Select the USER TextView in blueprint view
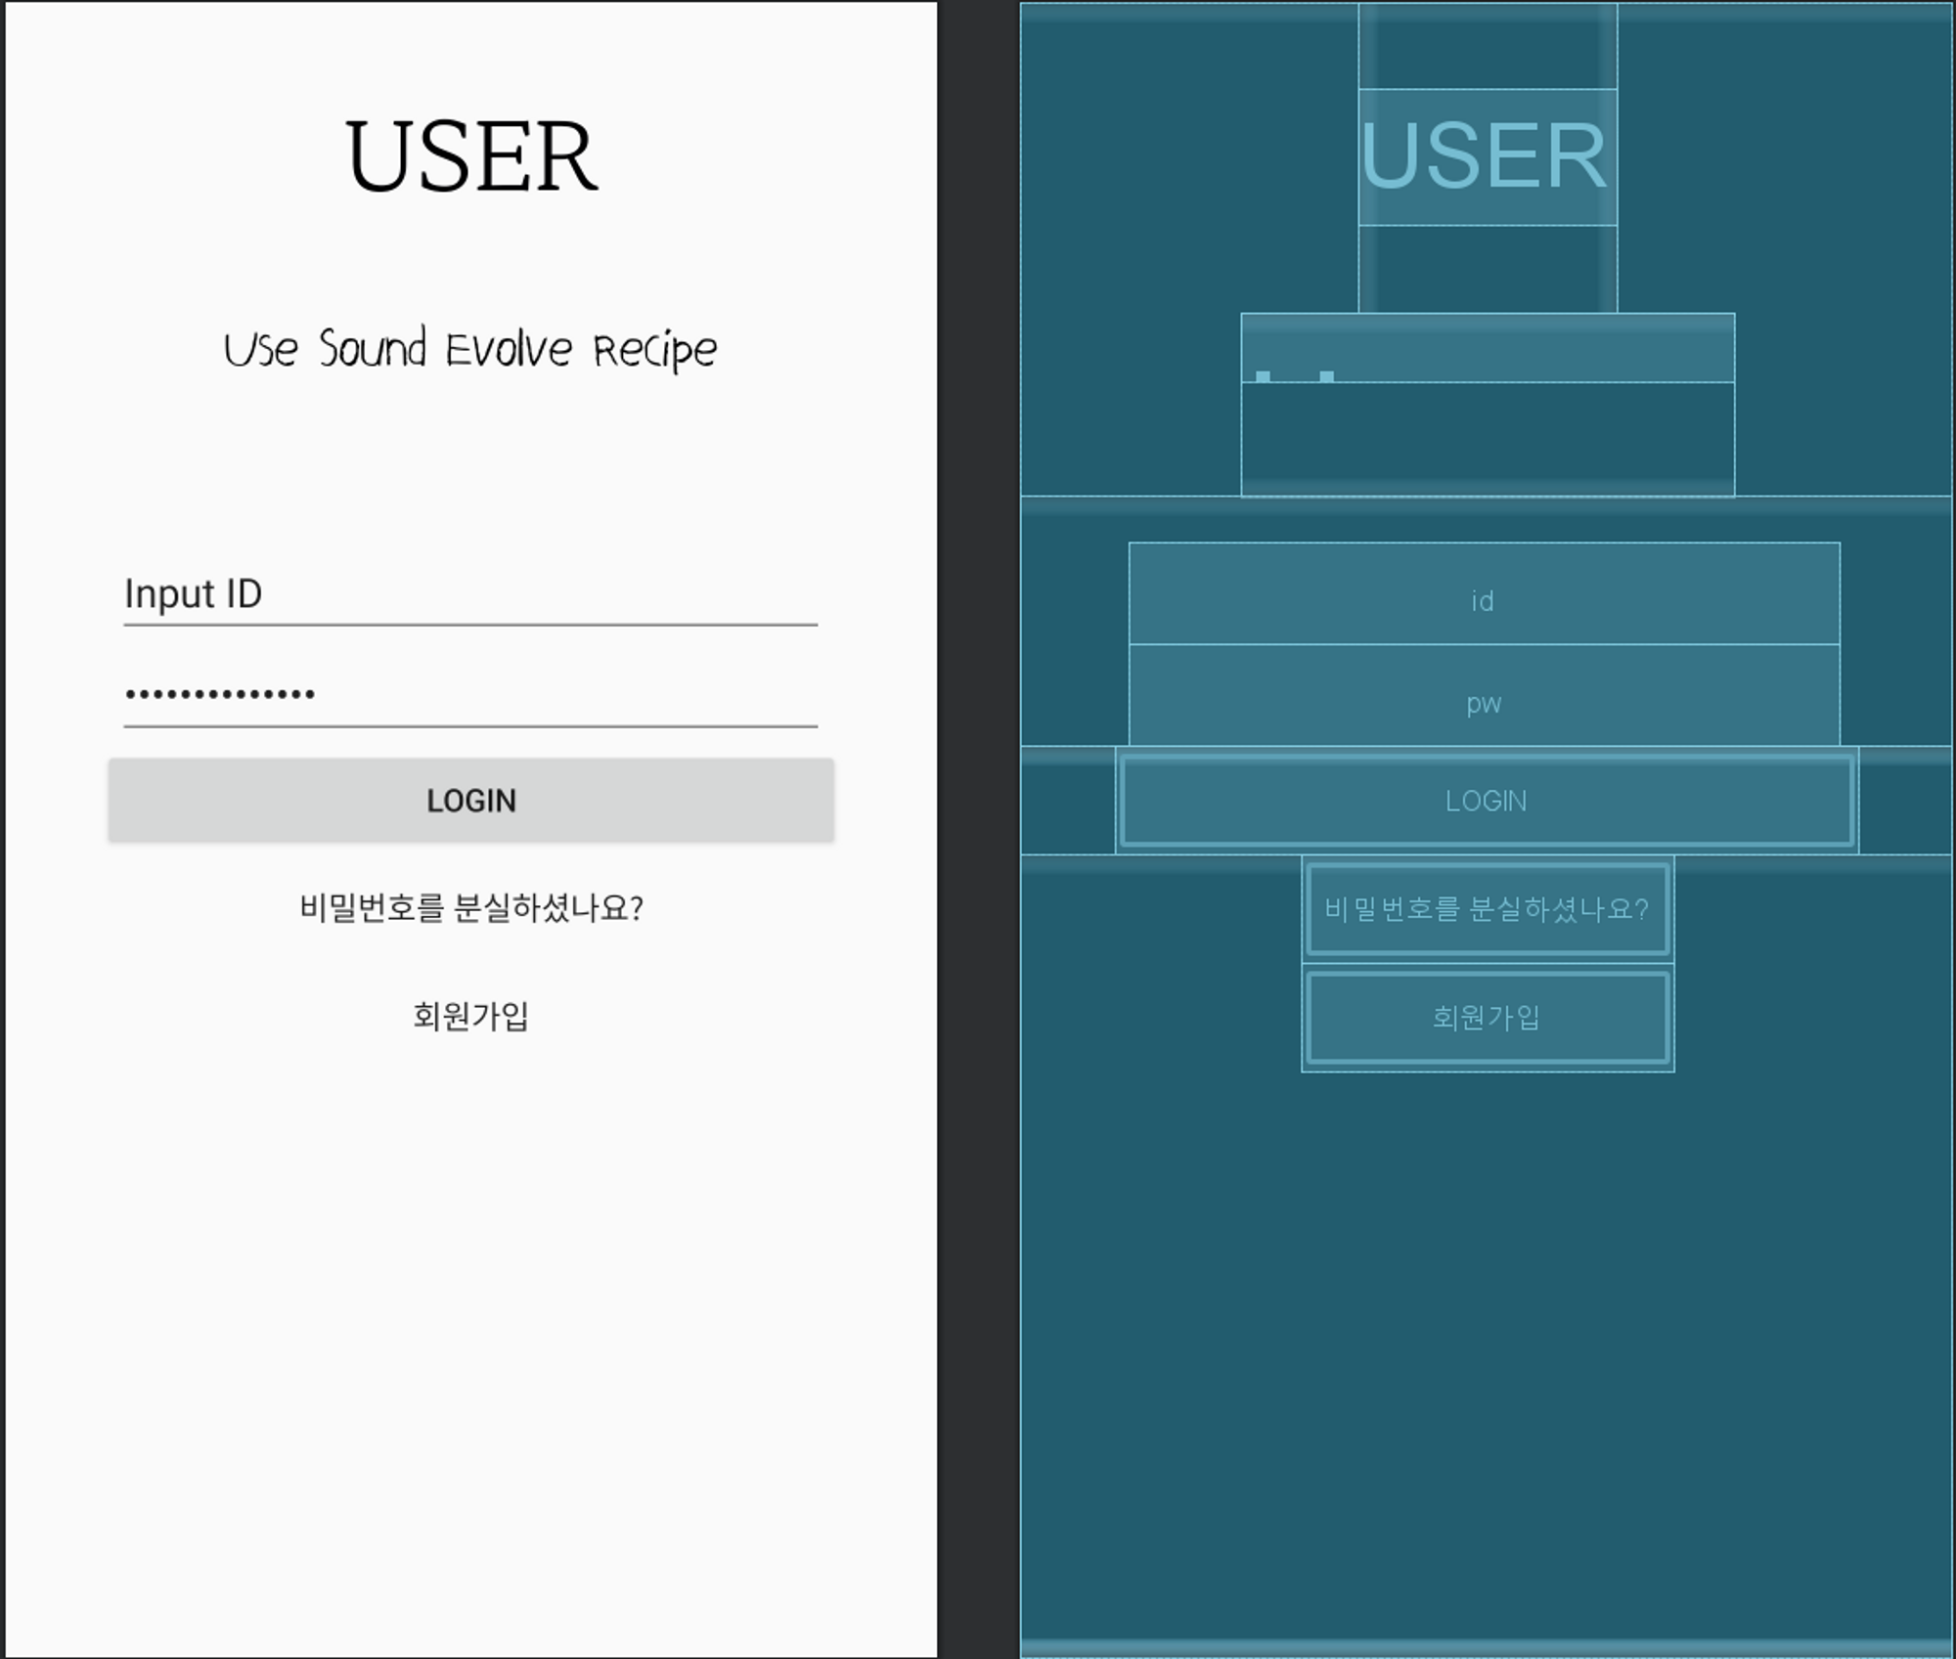Viewport: 1956px width, 1659px height. (x=1487, y=156)
